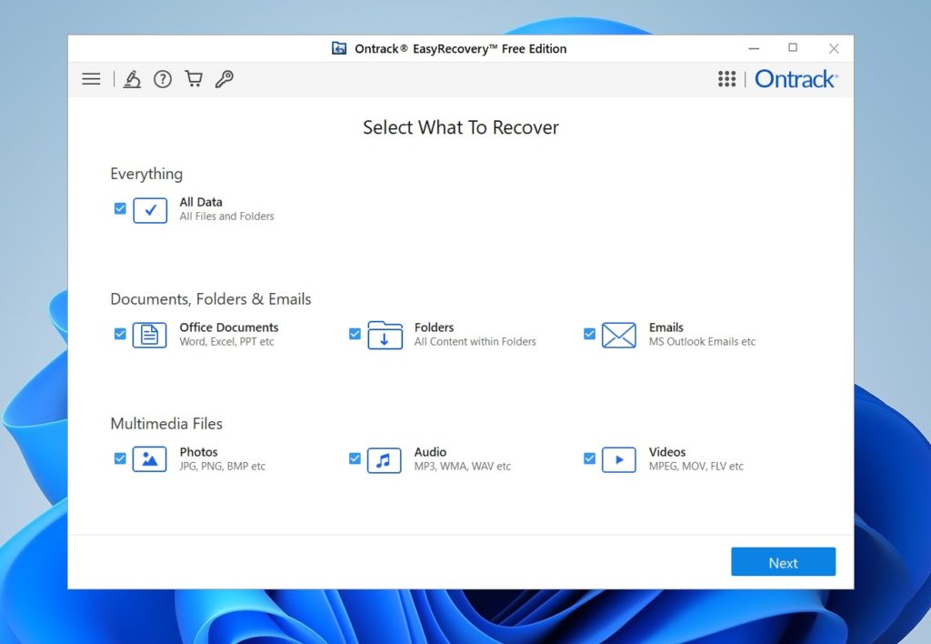Uncheck the All Data checkbox
Screen dimensions: 931x644
[119, 208]
